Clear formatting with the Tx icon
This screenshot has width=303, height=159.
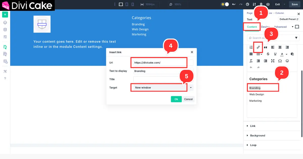tap(251, 61)
